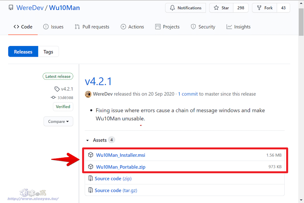
Task: Click the Actions play icon
Action: tap(123, 27)
